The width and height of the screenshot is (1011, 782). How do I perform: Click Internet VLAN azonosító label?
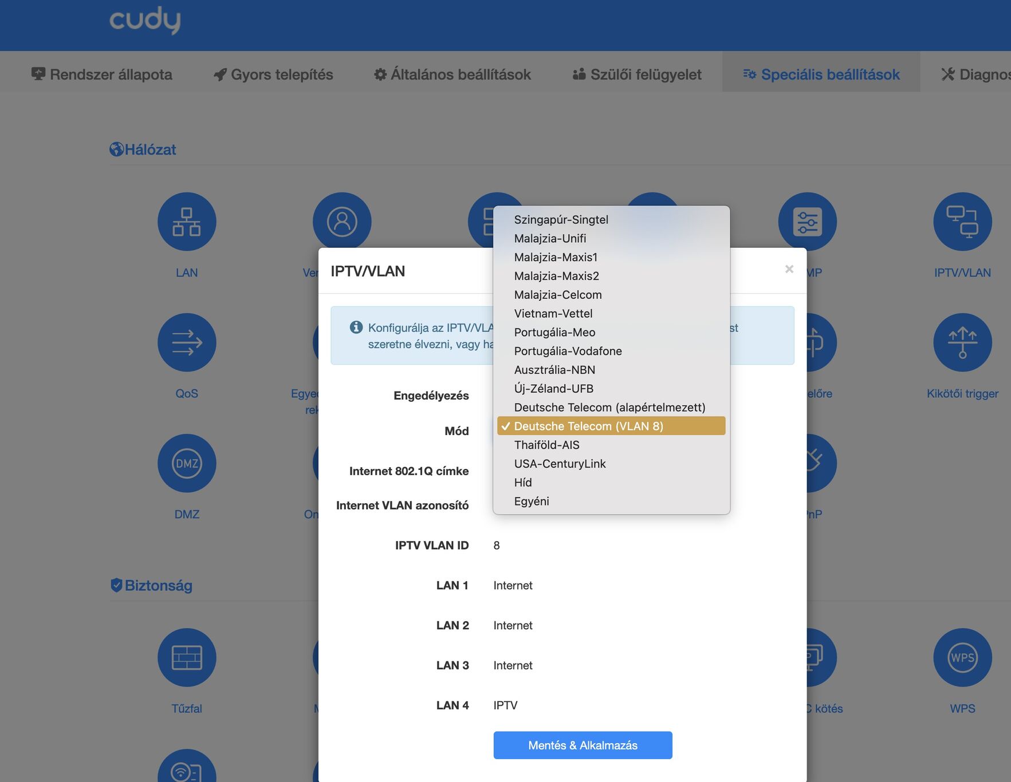pyautogui.click(x=402, y=505)
